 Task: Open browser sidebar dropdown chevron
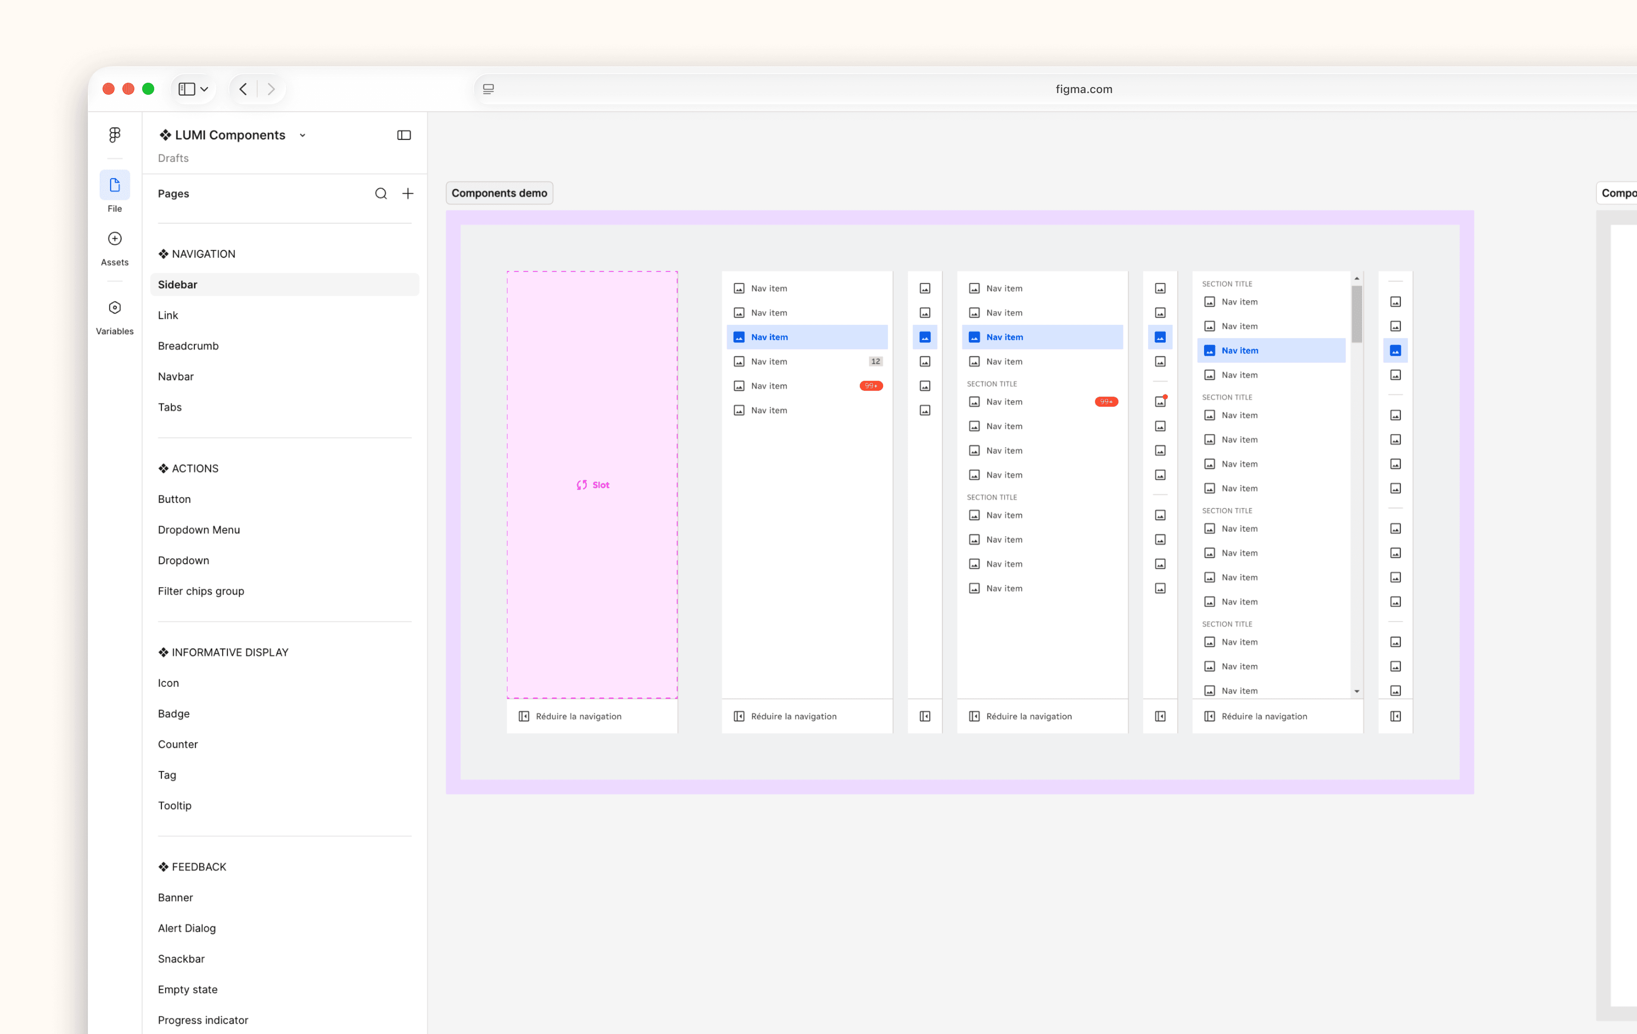pyautogui.click(x=204, y=89)
